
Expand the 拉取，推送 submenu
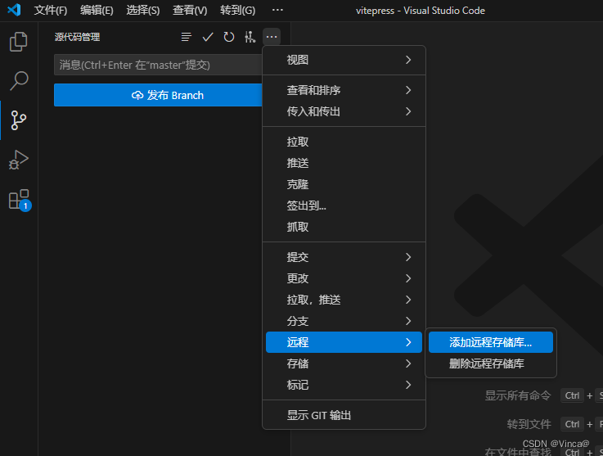click(x=344, y=300)
